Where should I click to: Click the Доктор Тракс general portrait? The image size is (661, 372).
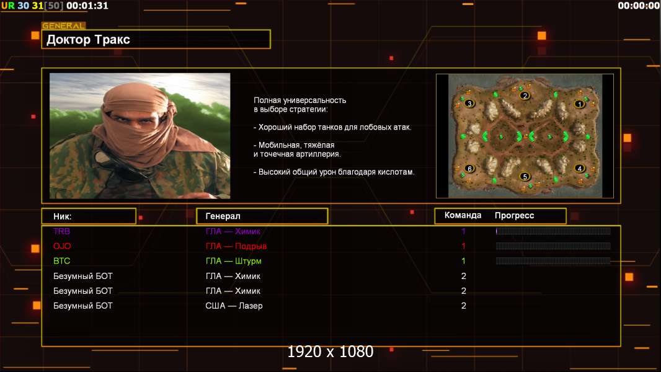tap(140, 136)
